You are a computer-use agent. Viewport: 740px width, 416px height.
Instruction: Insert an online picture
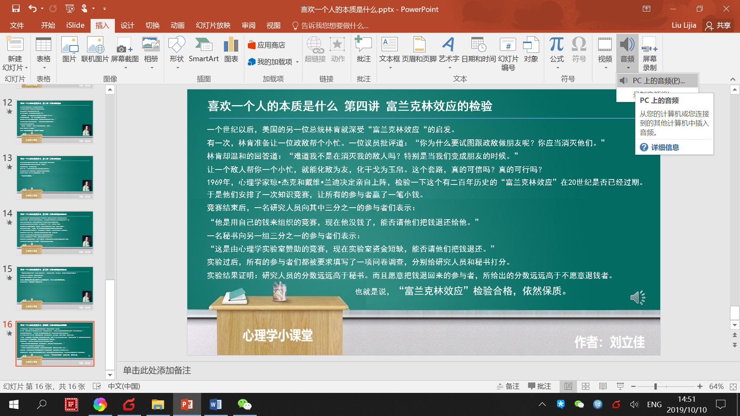point(95,50)
